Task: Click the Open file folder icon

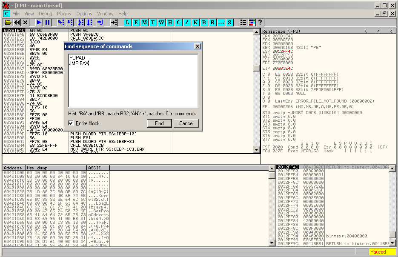Action: pyautogui.click(x=8, y=22)
